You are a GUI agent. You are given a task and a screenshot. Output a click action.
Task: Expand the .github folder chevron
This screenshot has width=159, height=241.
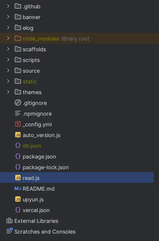(8, 6)
